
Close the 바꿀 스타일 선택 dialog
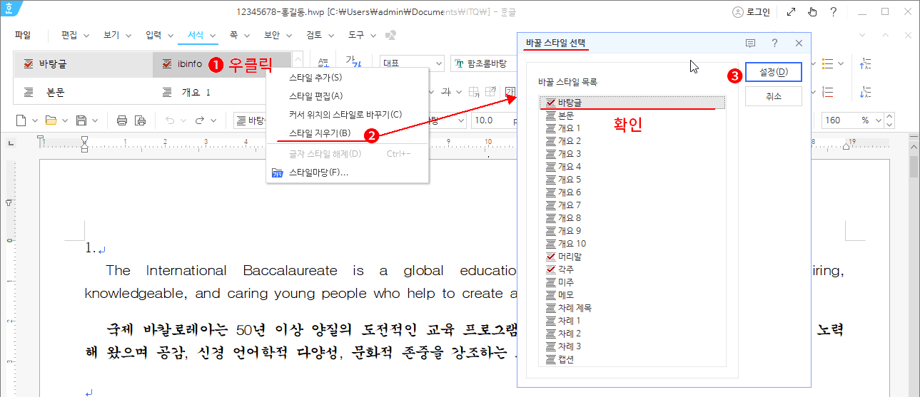point(799,43)
